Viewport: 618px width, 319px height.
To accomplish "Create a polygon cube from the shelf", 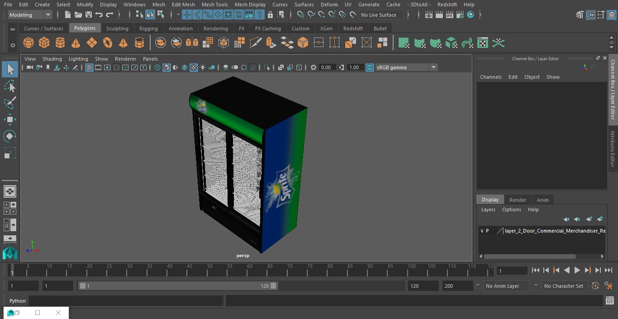I will tap(44, 43).
